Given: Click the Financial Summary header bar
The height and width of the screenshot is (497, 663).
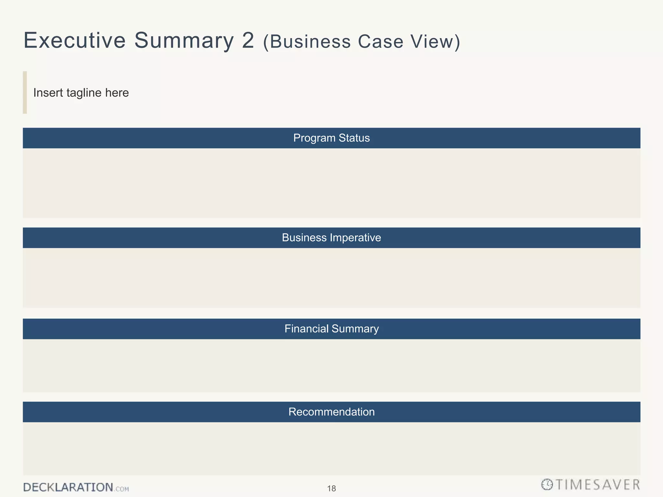Looking at the screenshot, I should (x=331, y=329).
